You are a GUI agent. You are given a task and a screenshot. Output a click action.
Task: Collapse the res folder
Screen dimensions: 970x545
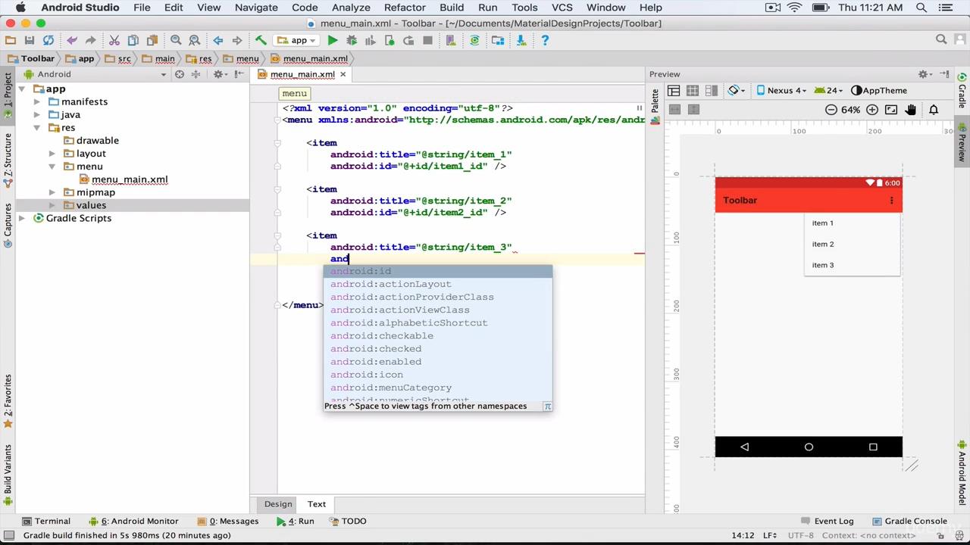[36, 128]
